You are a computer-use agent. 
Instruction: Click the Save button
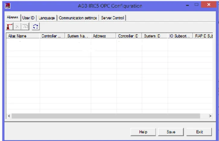click(x=171, y=132)
